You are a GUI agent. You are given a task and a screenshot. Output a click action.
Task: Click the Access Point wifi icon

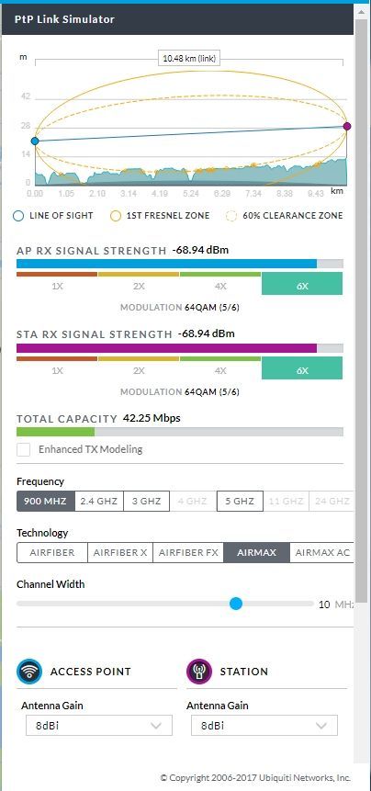point(29,672)
